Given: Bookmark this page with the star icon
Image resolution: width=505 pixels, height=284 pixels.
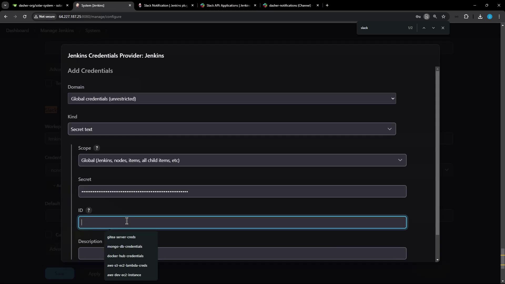Looking at the screenshot, I should click(x=443, y=17).
